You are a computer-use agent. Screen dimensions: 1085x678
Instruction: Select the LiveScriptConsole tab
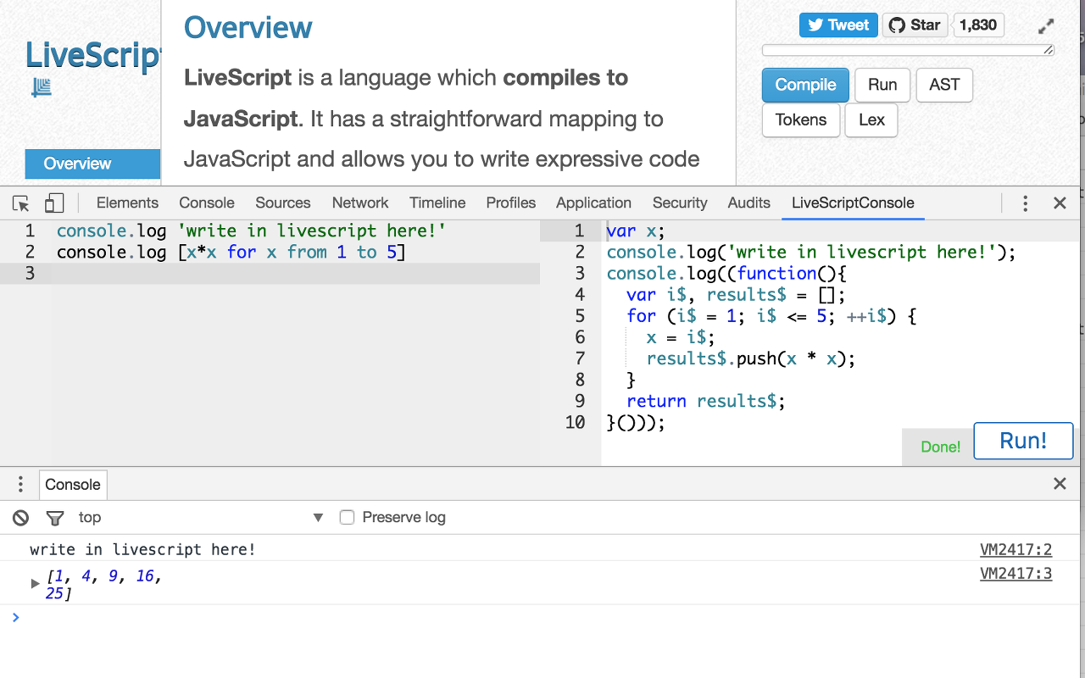coord(853,203)
